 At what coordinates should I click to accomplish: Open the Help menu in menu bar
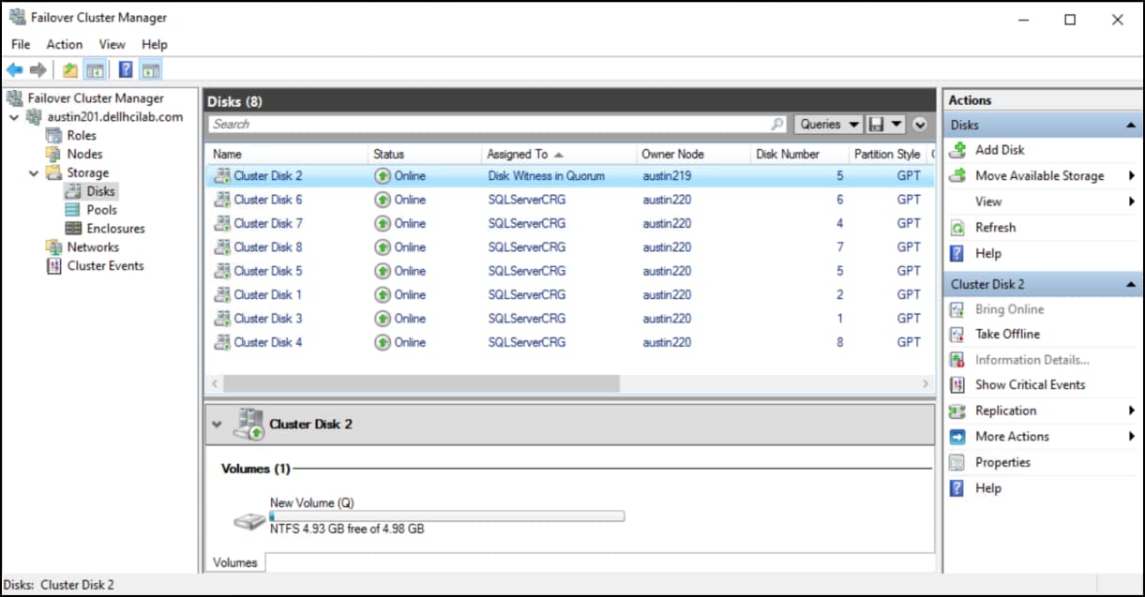(155, 44)
